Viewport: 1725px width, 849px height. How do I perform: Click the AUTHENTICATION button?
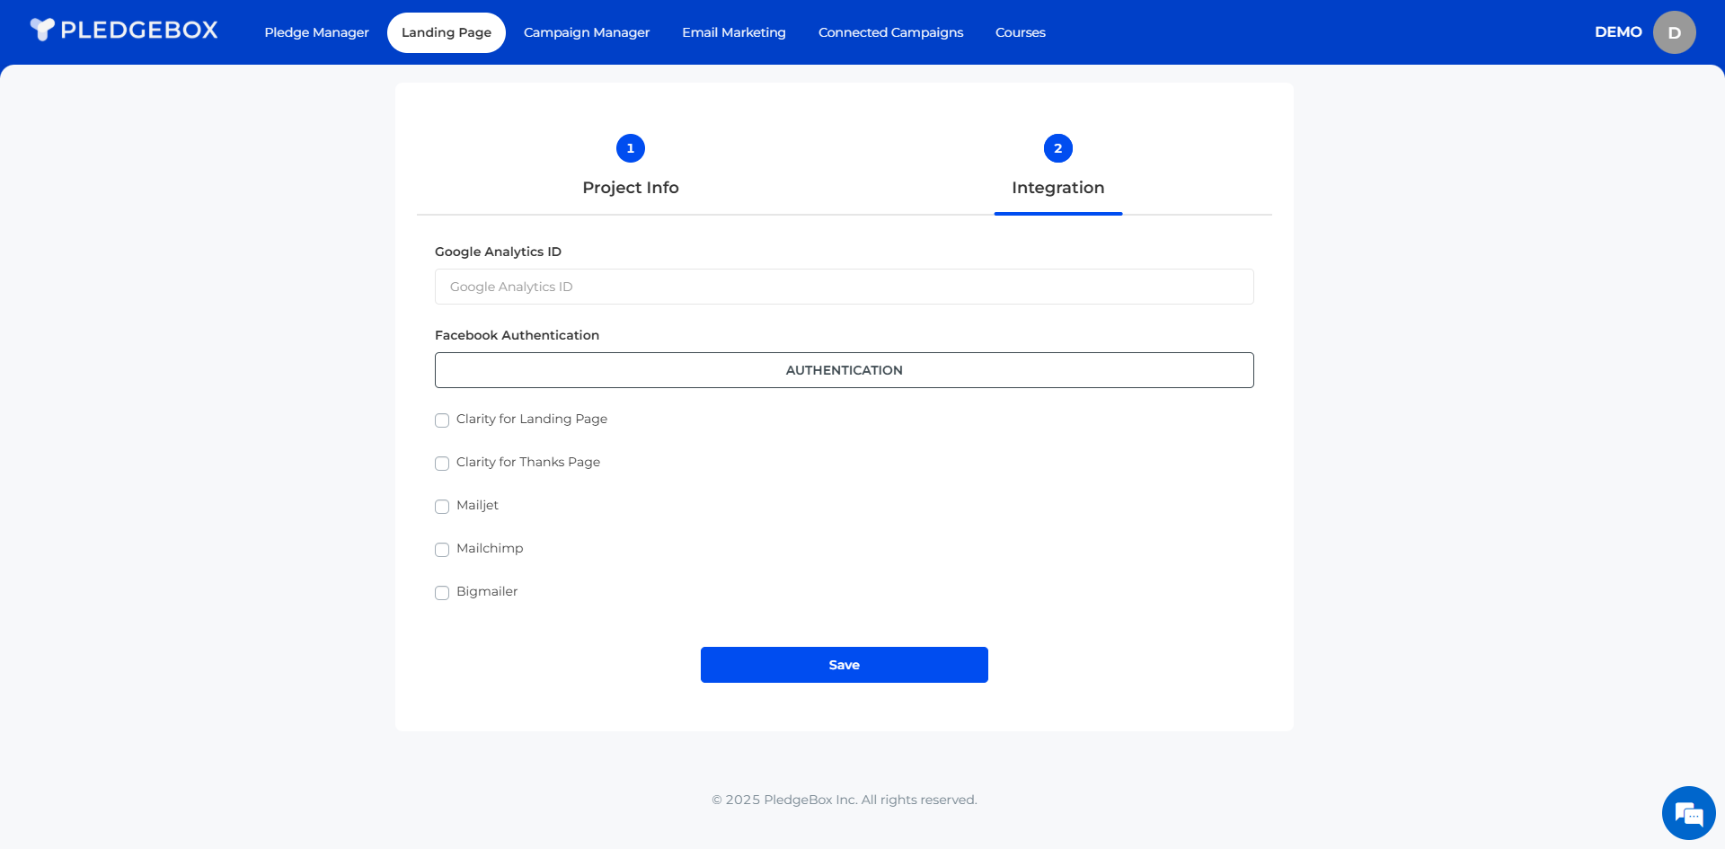tap(845, 370)
